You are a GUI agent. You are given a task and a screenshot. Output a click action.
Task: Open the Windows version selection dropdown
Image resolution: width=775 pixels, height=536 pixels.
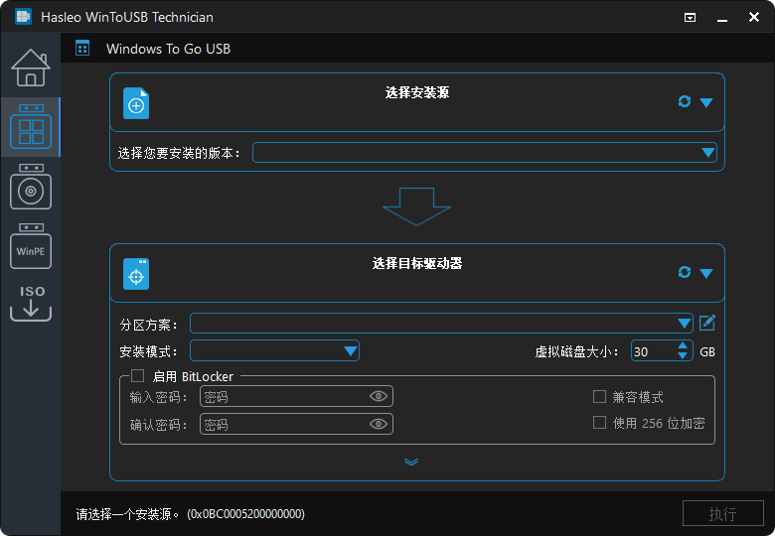[x=485, y=153]
